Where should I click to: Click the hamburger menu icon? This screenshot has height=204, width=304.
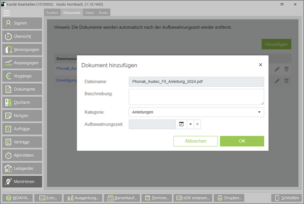[x=7, y=13]
